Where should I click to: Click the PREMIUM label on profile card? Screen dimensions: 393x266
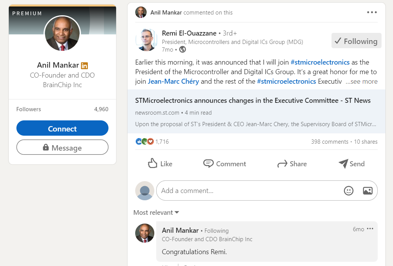[x=27, y=13]
